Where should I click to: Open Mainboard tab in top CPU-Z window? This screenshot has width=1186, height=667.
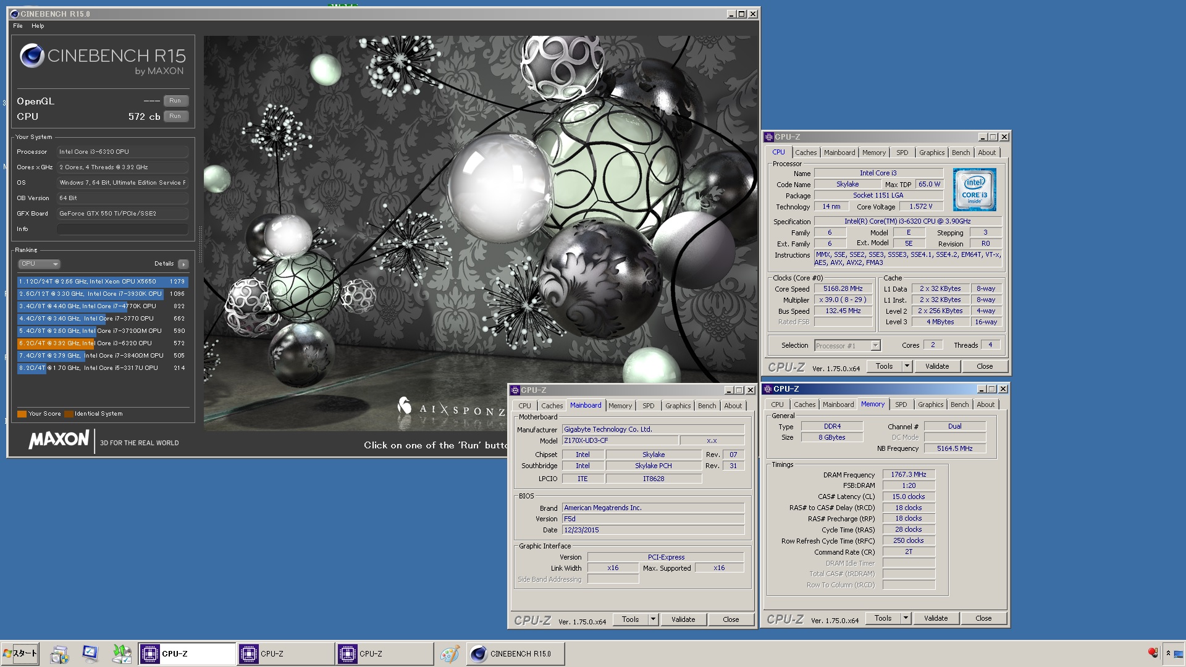tap(839, 153)
